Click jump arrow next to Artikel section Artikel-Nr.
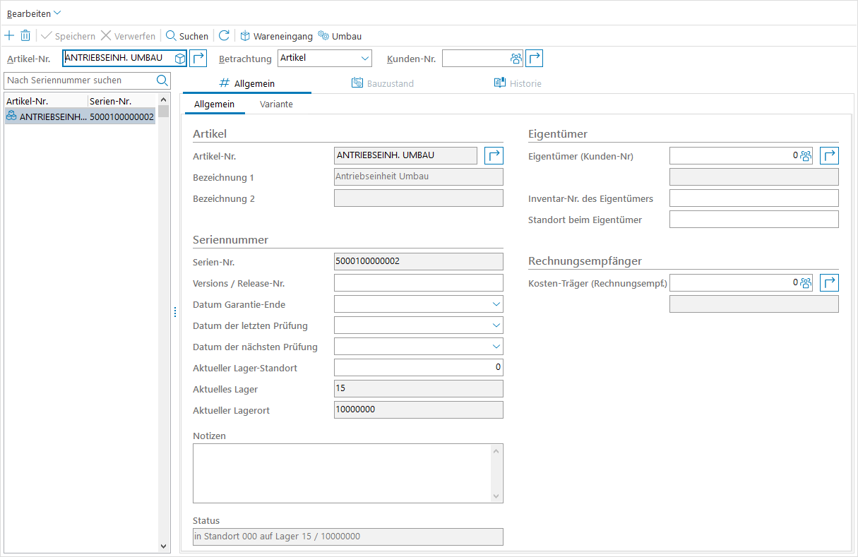858x557 pixels. click(494, 155)
